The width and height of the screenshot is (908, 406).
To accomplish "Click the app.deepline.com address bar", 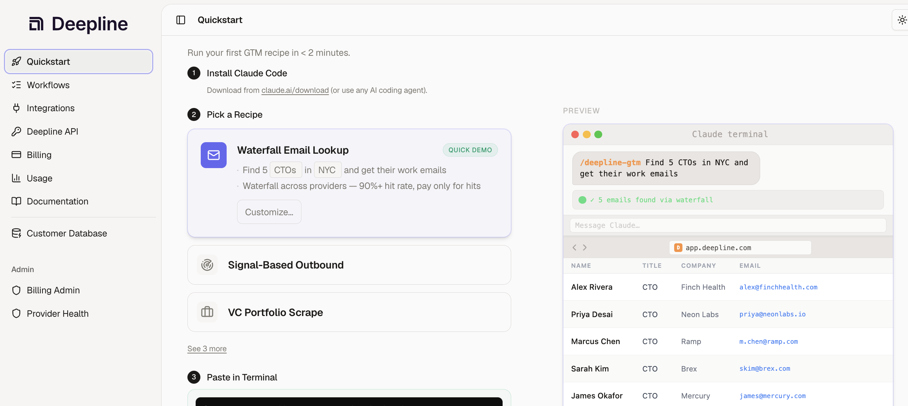I will [740, 248].
